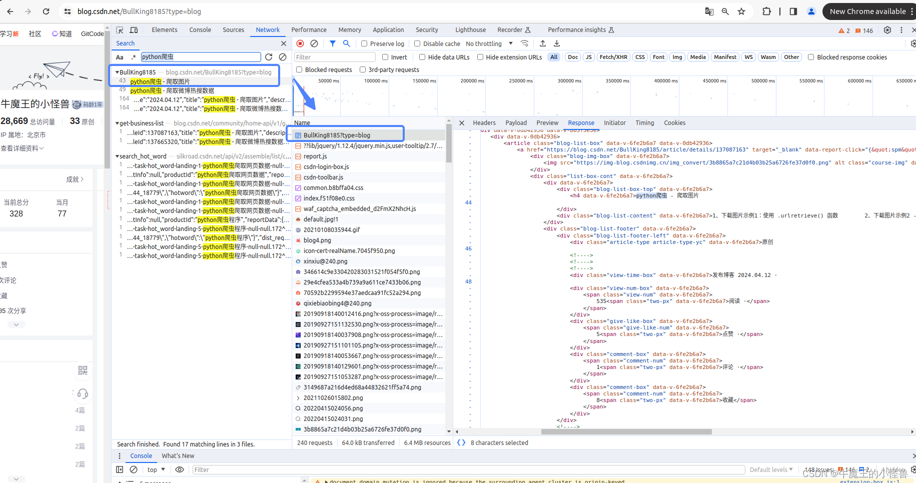Close the Search panel
Viewport: 916px width, 483px height.
[x=284, y=43]
